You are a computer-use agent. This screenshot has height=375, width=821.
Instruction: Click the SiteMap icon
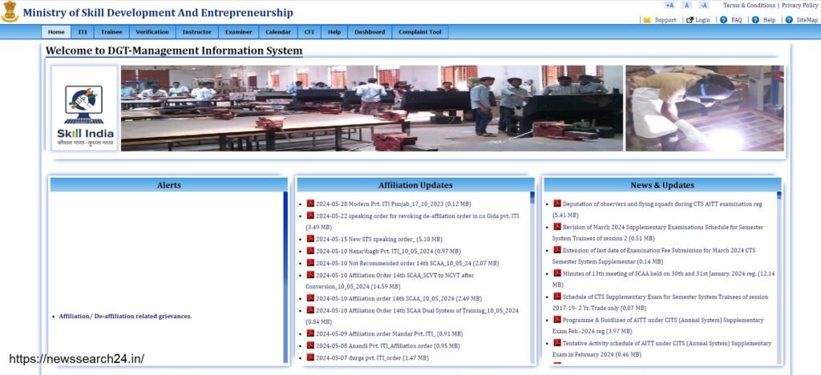point(789,20)
